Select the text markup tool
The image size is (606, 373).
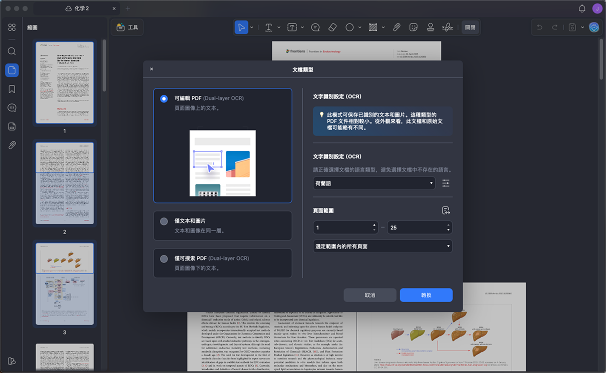tap(268, 27)
